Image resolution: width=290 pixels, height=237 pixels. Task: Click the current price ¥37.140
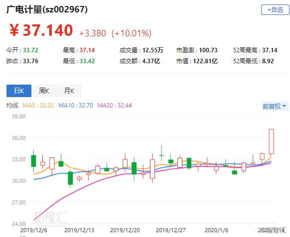coord(41,30)
